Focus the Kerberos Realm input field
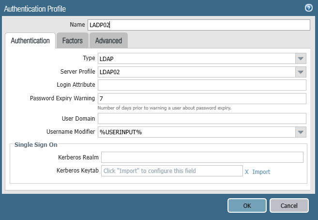Screen dimensions: 318x220 tap(202, 157)
